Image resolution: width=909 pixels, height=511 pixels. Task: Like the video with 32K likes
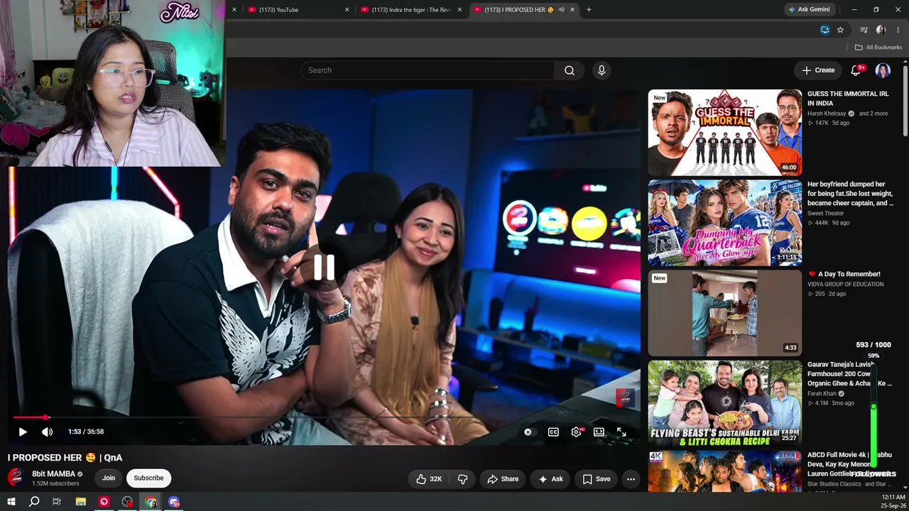[x=429, y=479]
